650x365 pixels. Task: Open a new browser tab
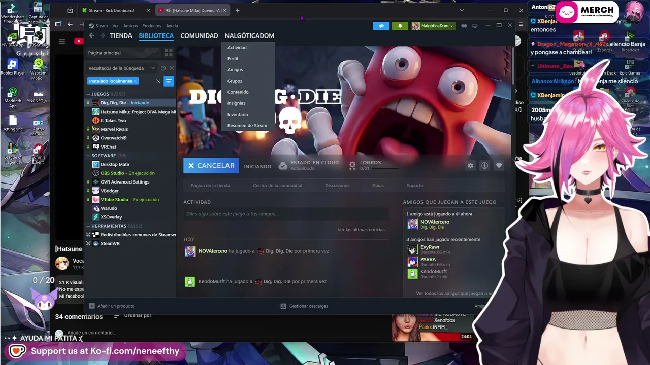[x=237, y=10]
